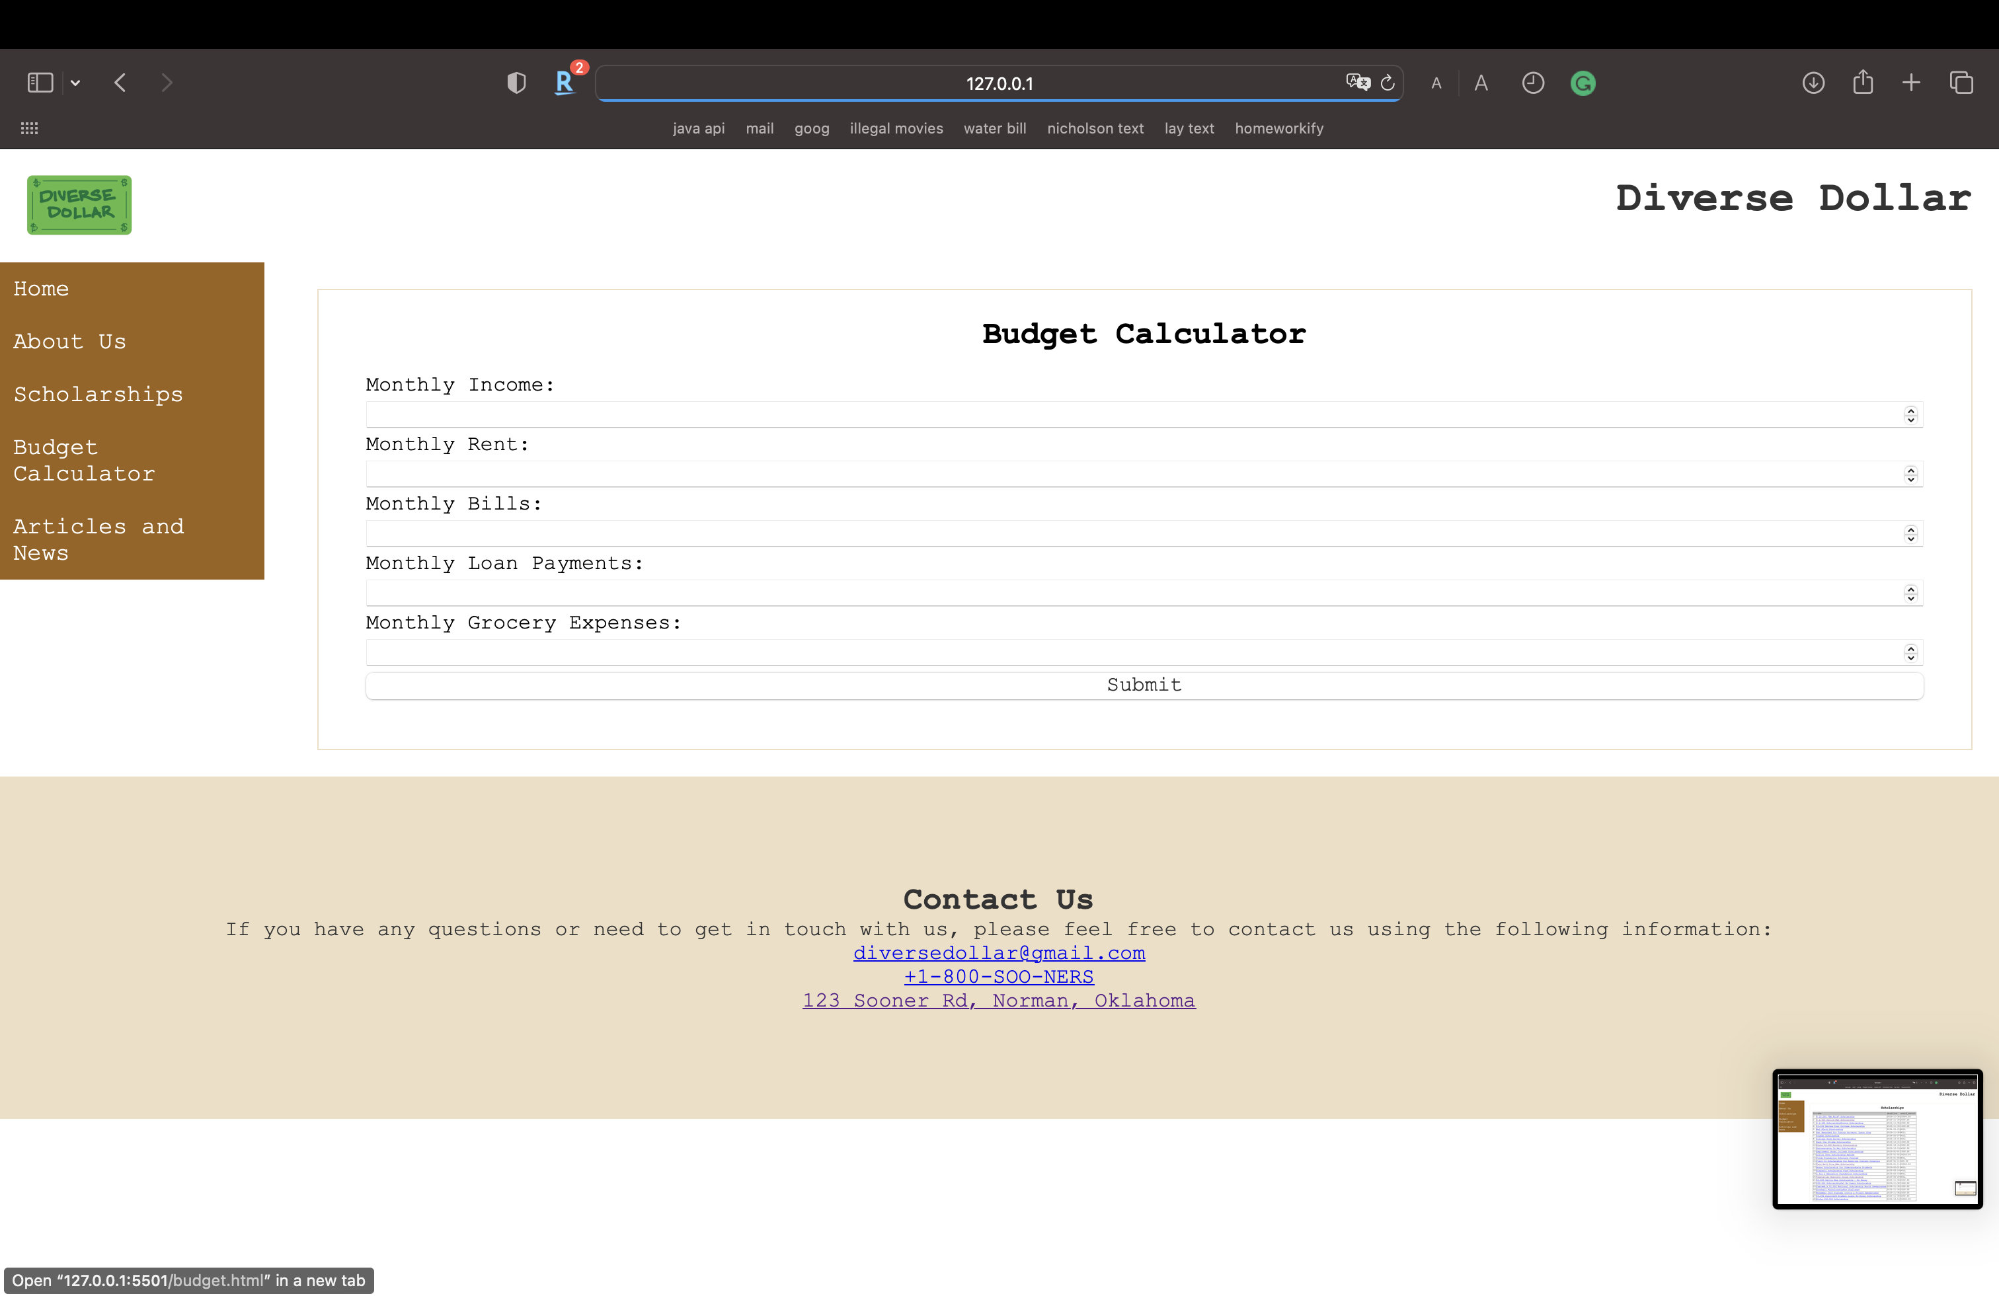This screenshot has height=1298, width=1999.
Task: Adjust the Monthly Bills stepper
Action: pyautogui.click(x=1911, y=534)
